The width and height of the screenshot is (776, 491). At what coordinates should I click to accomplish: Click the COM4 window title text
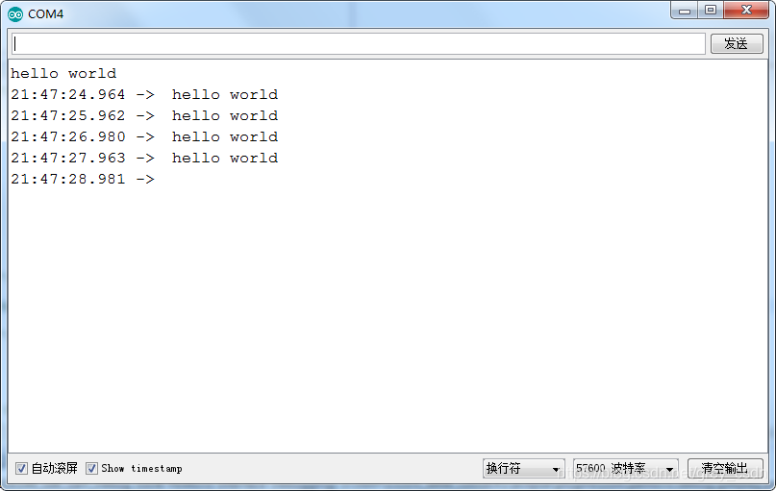tap(45, 14)
